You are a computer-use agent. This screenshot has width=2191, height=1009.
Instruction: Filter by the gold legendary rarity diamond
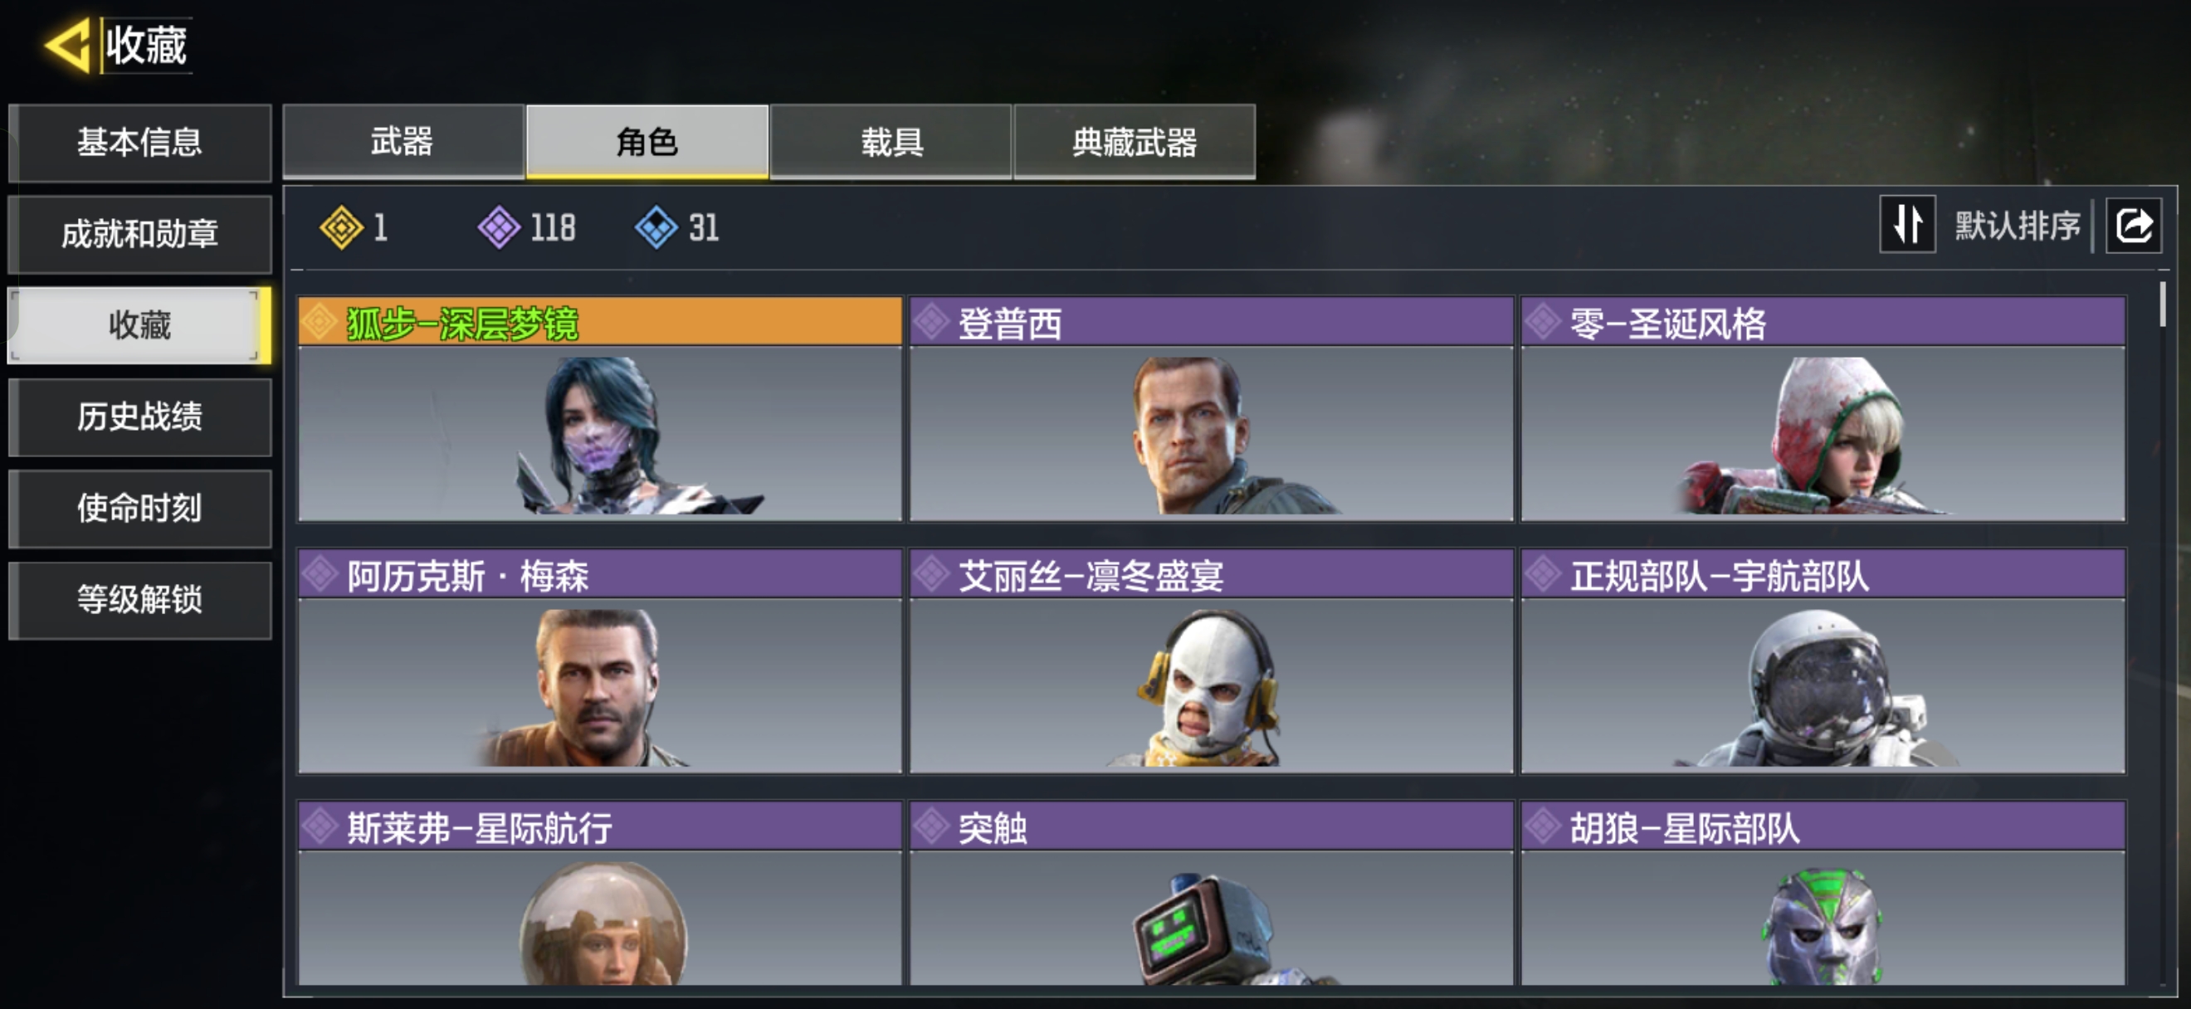click(x=341, y=228)
